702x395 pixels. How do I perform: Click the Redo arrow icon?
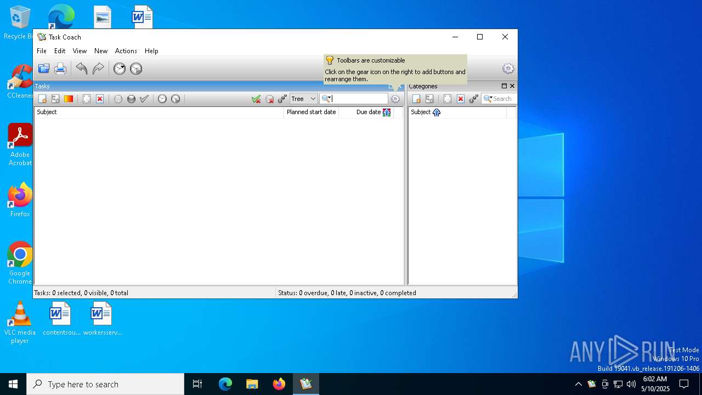pyautogui.click(x=98, y=69)
